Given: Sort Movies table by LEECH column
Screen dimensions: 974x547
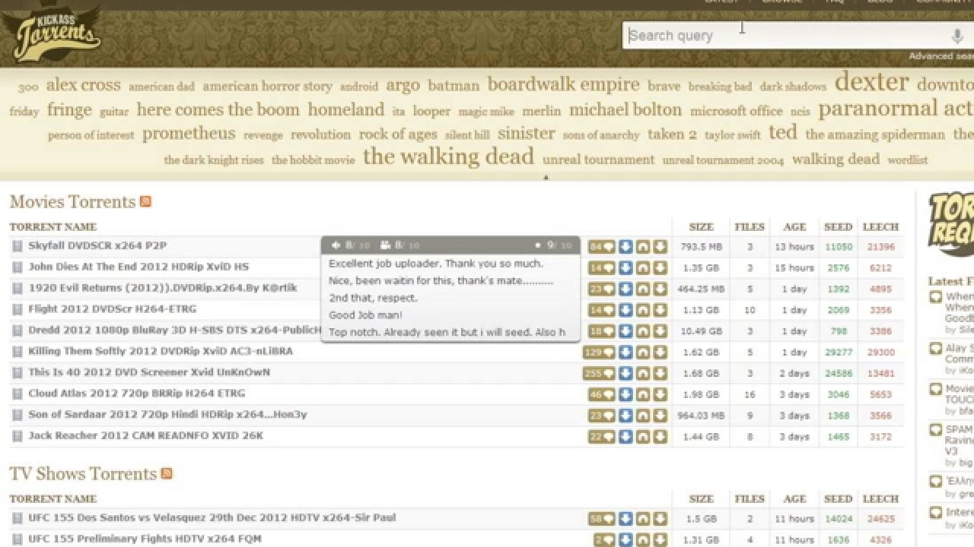Looking at the screenshot, I should pyautogui.click(x=880, y=226).
